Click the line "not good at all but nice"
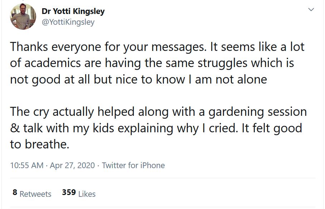 tap(138, 79)
